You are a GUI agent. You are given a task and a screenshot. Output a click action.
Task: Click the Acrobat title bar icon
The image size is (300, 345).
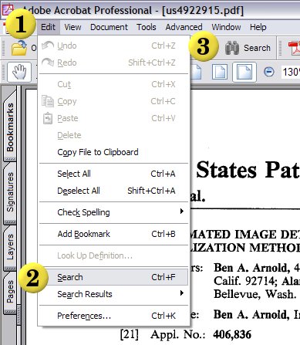8,10
